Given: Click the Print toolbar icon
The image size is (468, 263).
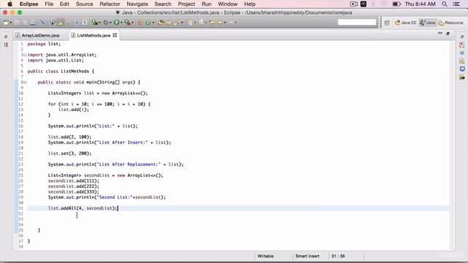Looking at the screenshot, I should tap(32, 23).
